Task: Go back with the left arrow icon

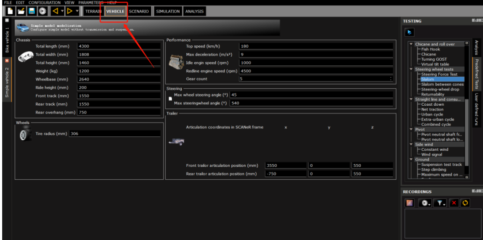Action: [55, 11]
